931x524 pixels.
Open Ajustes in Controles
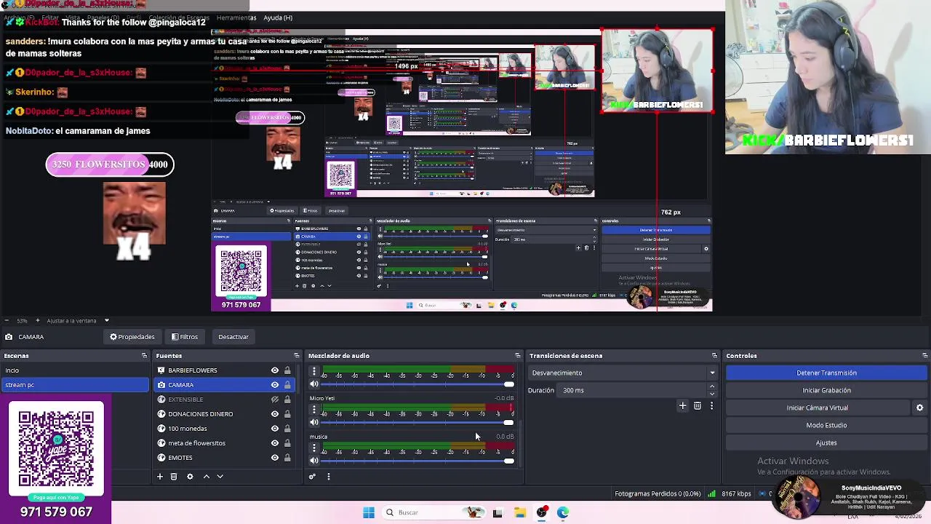[826, 442]
